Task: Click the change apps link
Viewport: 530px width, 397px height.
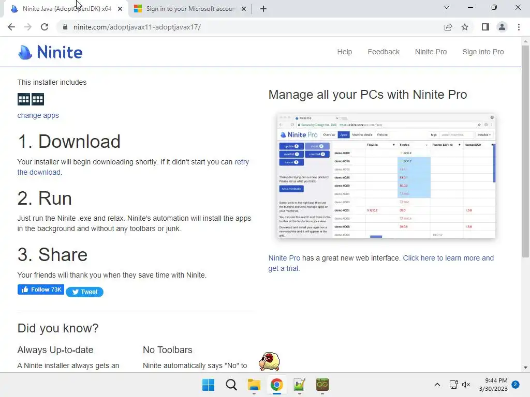Action: point(38,115)
